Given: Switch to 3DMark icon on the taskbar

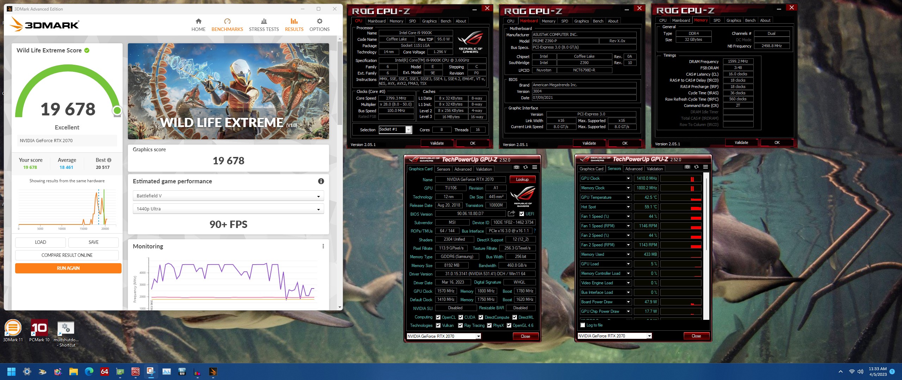Looking at the screenshot, I should tap(213, 372).
